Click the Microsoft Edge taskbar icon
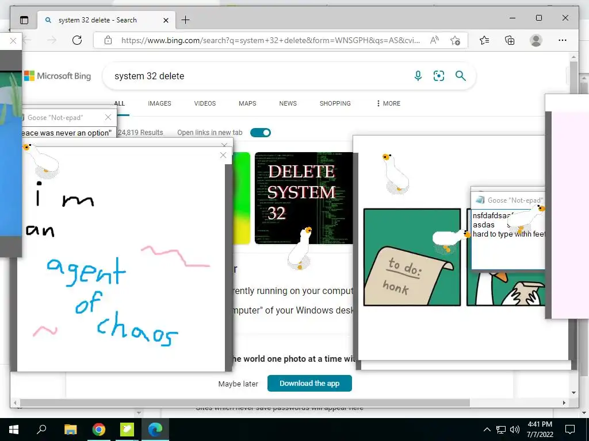Viewport: 589px width, 441px height. (155, 430)
